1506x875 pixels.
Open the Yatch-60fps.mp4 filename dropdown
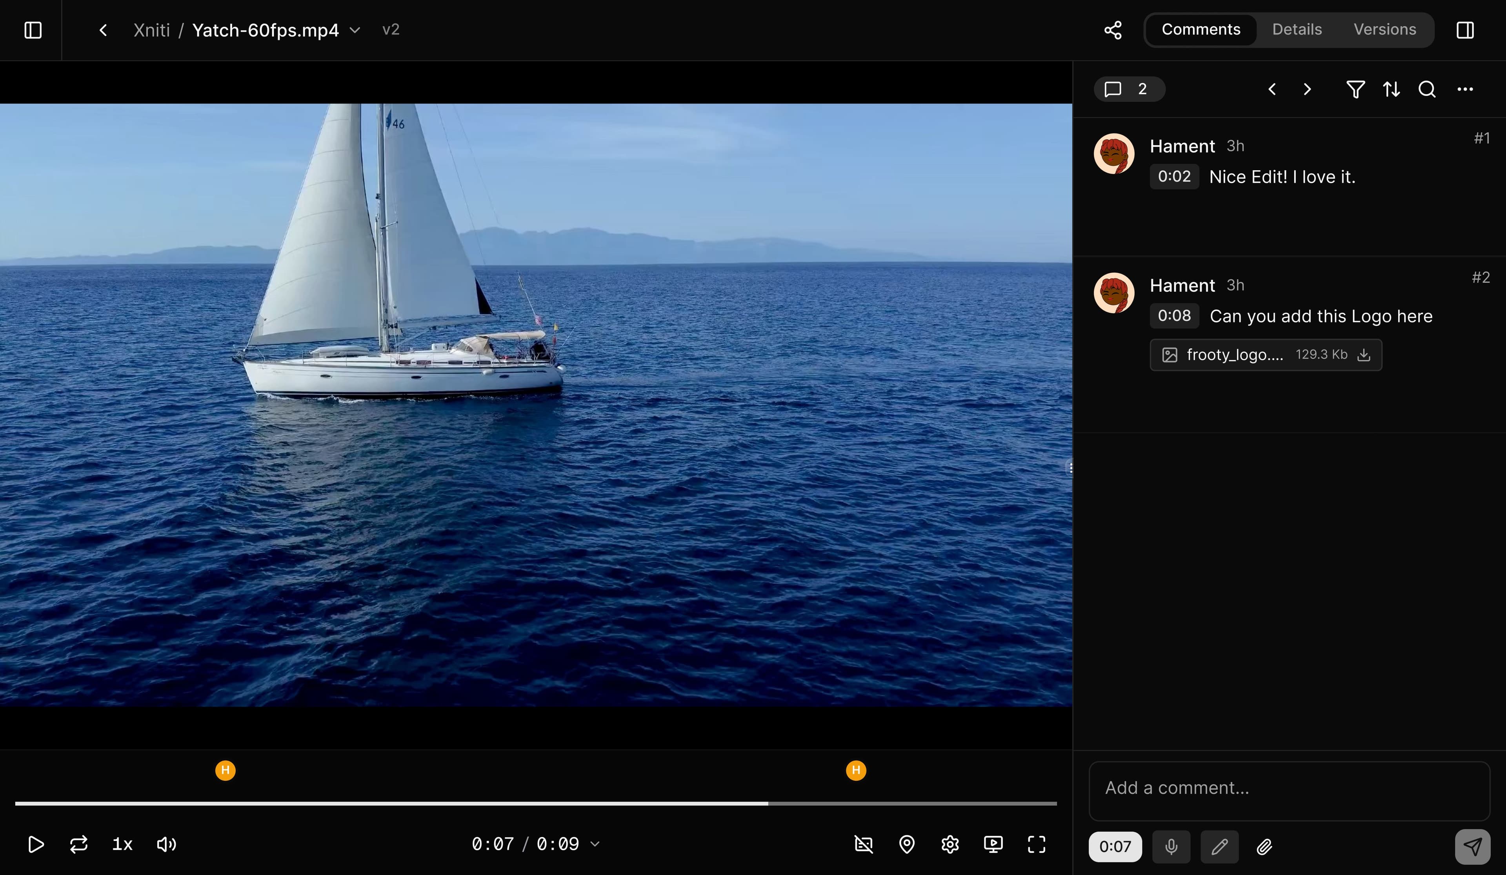355,30
